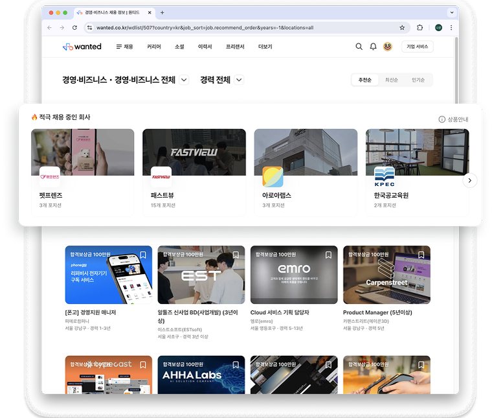Open browser extensions puzzle icon

(x=420, y=28)
